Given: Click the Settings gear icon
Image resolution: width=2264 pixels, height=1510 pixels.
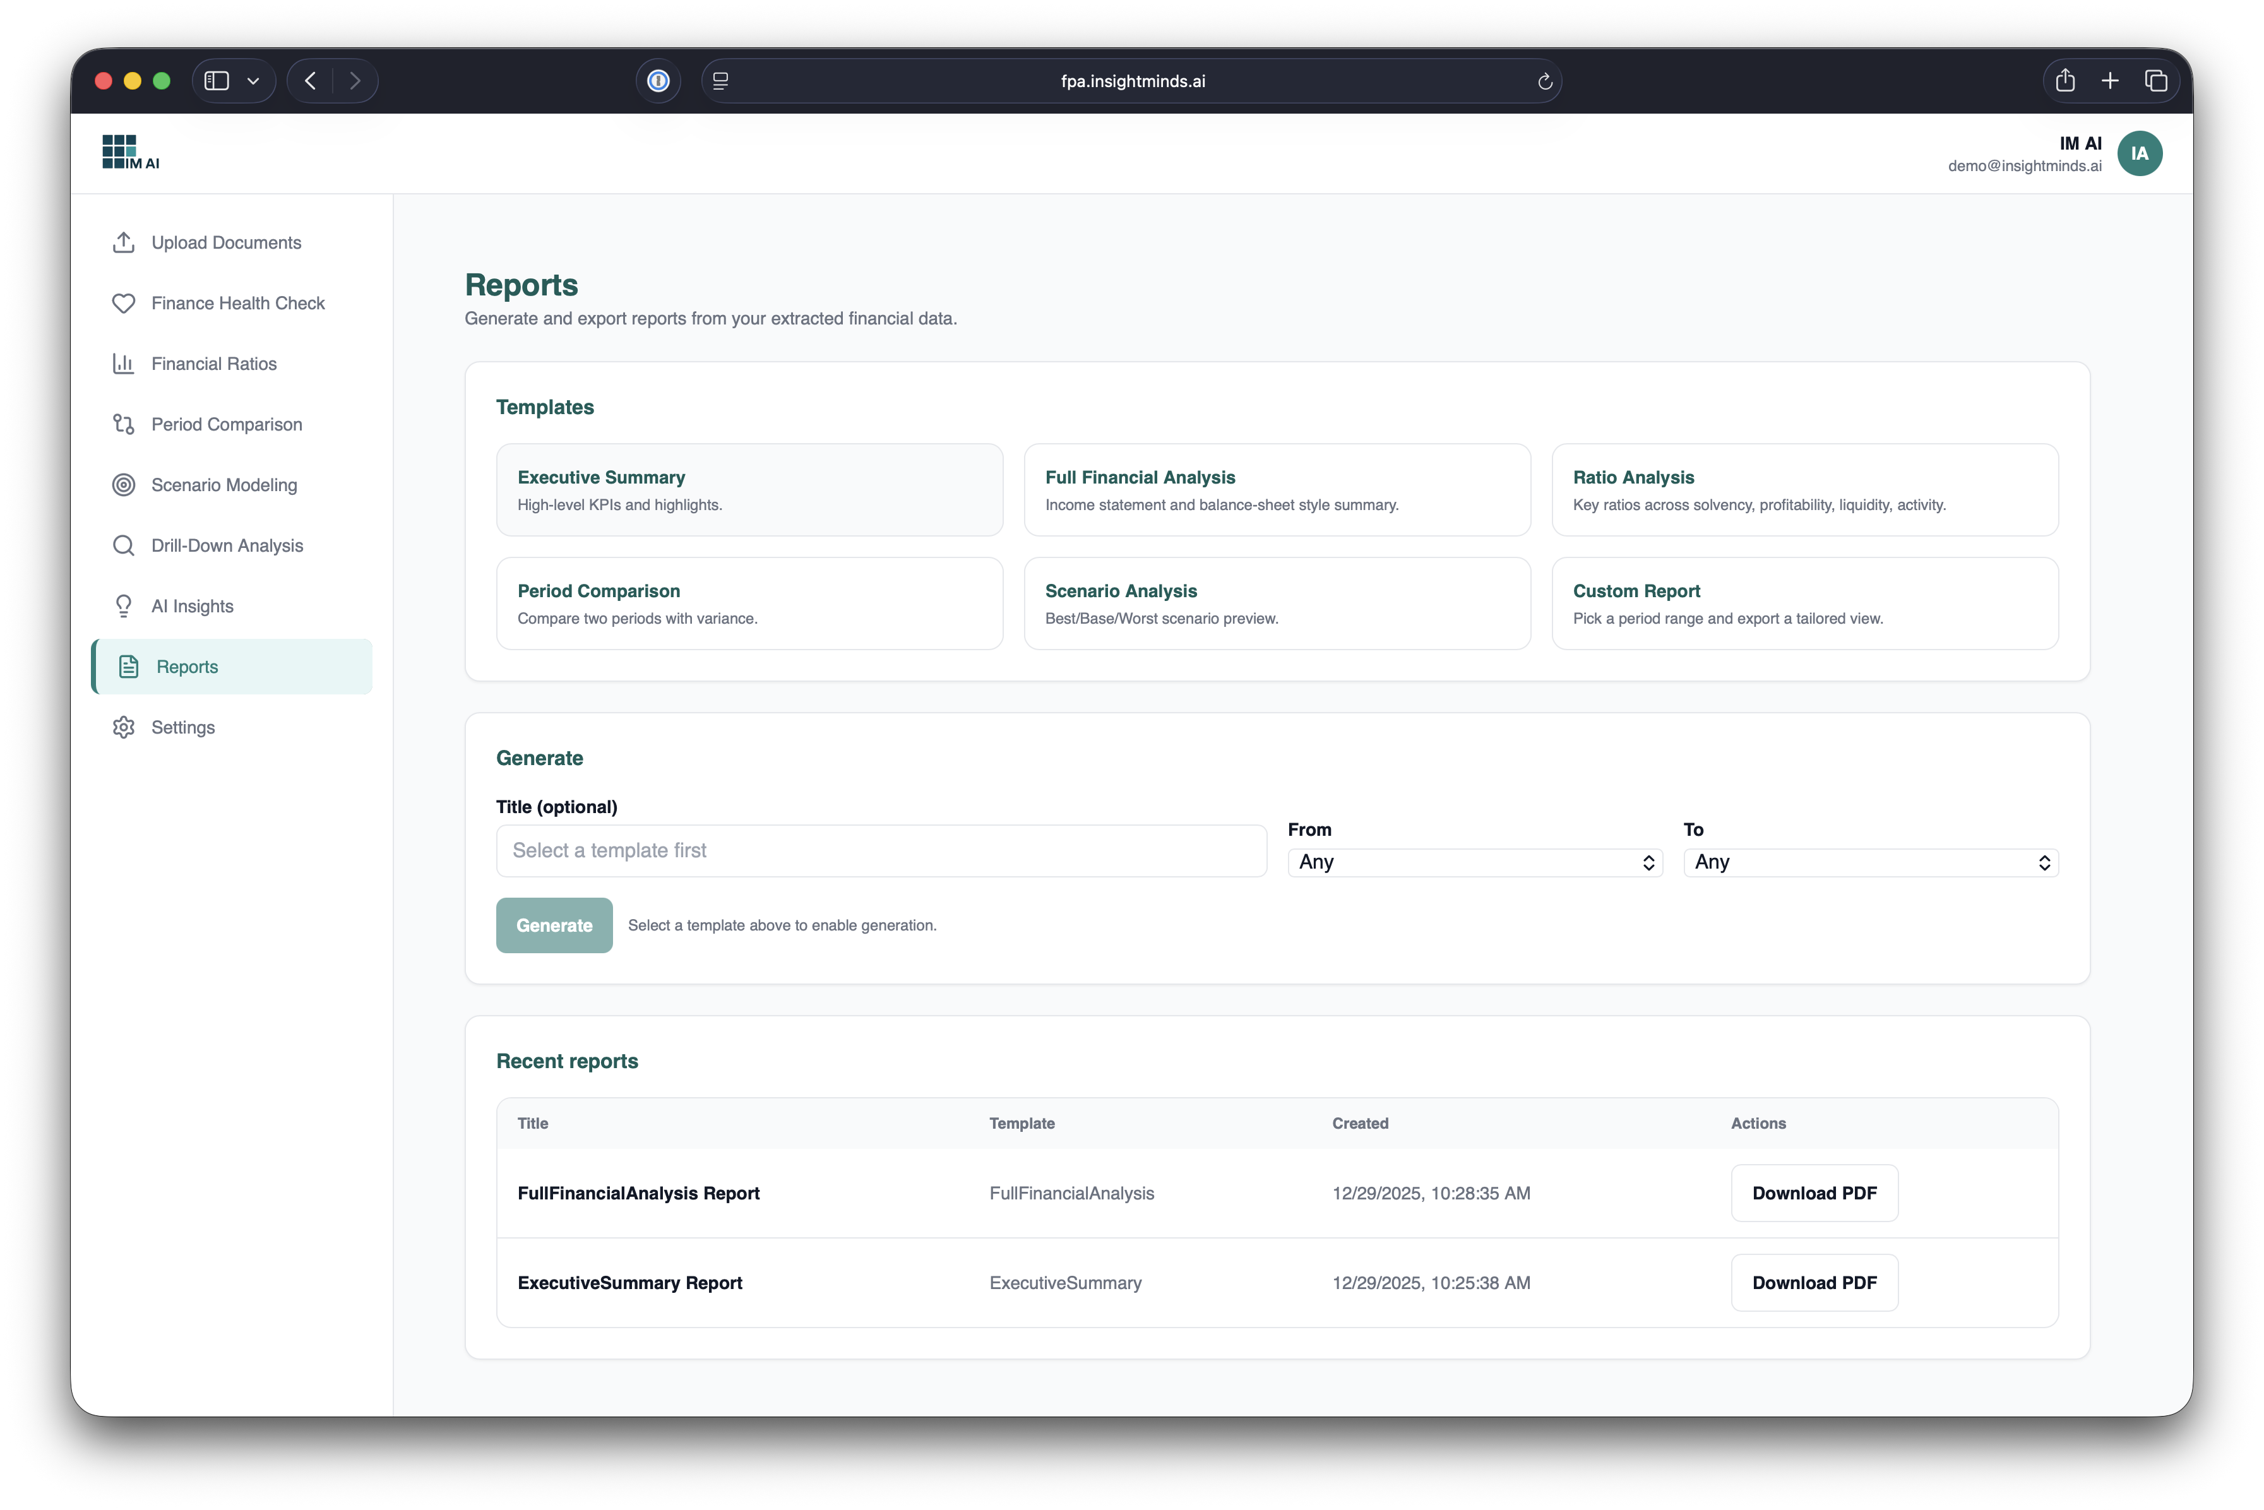Looking at the screenshot, I should 123,727.
